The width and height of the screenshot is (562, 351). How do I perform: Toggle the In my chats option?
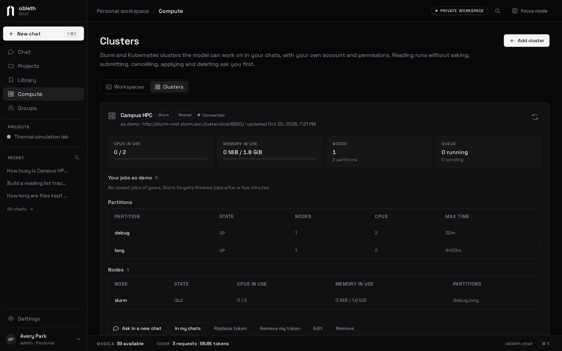coord(188,328)
